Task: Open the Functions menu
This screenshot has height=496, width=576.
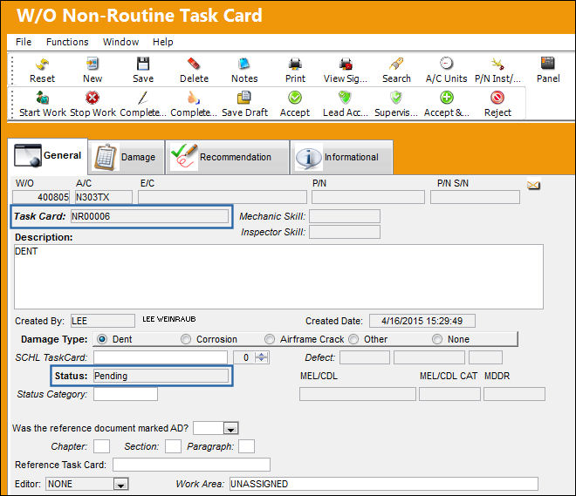Action: pyautogui.click(x=67, y=42)
